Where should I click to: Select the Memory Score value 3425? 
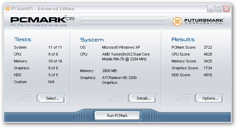(x=208, y=61)
